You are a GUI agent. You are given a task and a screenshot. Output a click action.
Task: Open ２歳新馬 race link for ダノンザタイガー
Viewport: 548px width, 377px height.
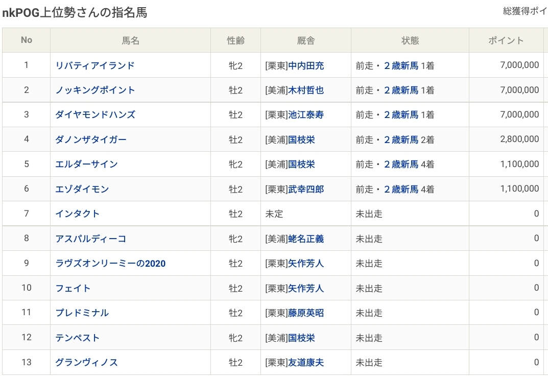(x=401, y=139)
